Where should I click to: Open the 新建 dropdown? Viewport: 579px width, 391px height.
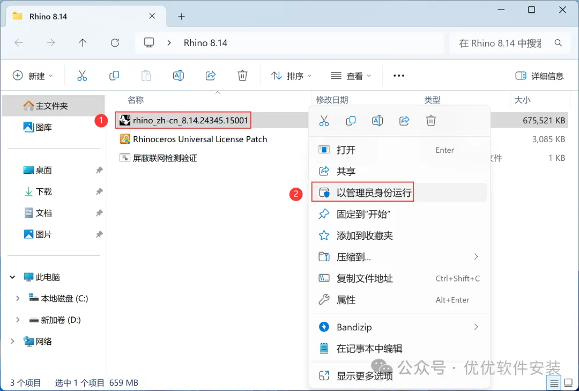coord(33,76)
